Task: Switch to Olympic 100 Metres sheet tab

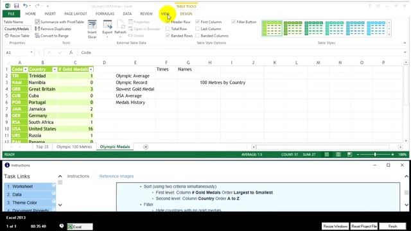Action: click(x=74, y=147)
